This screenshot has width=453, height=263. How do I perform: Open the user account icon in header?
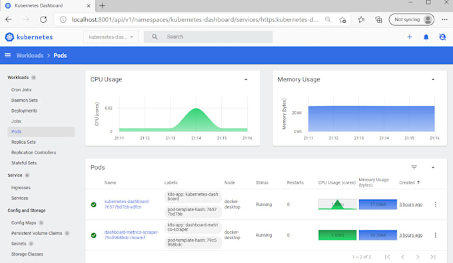click(x=442, y=37)
